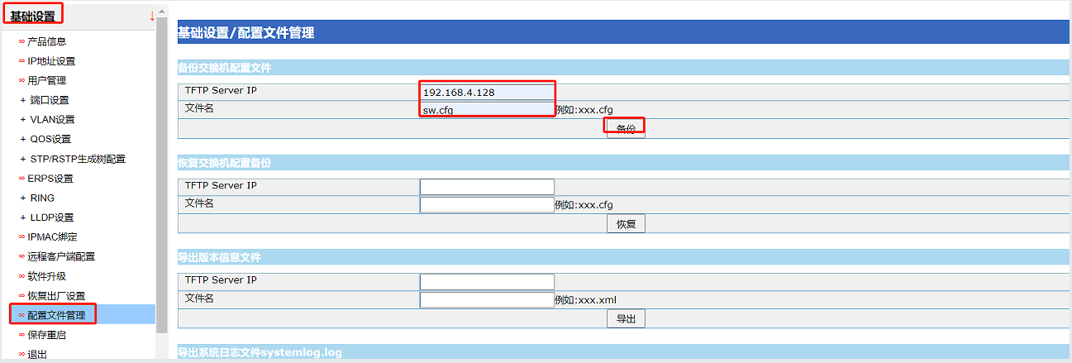Select 软件升级 from the sidebar

point(46,276)
